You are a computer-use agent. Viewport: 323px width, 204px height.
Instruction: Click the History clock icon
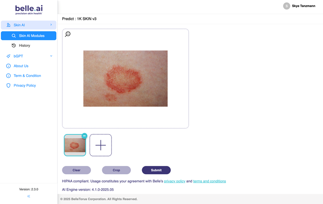(x=14, y=46)
